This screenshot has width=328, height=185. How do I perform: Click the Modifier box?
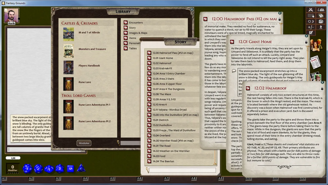coord(13,168)
